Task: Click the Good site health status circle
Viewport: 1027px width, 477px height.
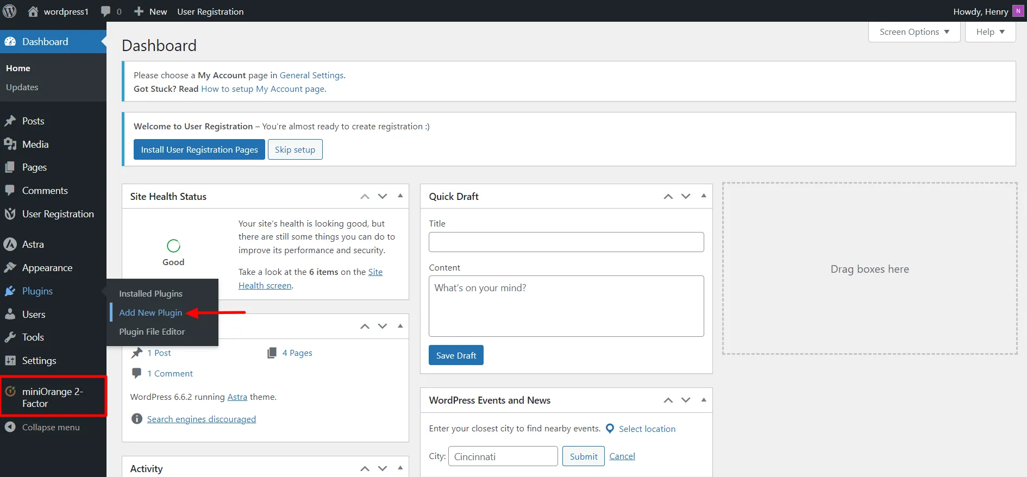Action: click(x=173, y=246)
